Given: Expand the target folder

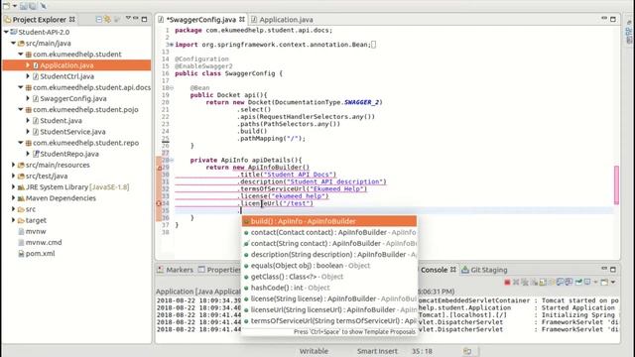Looking at the screenshot, I should pos(13,220).
